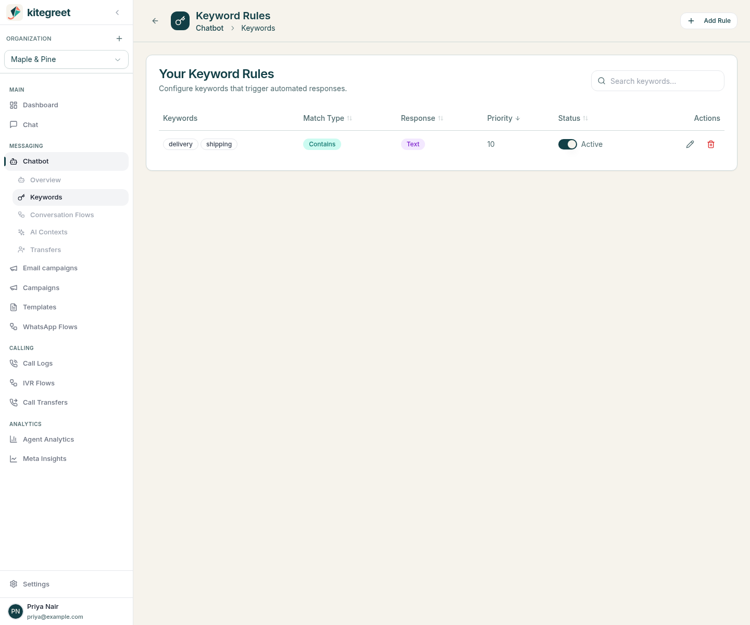Screen dimensions: 750x625
Task: Open the PN user avatar
Action: 16,611
